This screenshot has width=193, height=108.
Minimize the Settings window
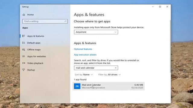pos(153,7)
